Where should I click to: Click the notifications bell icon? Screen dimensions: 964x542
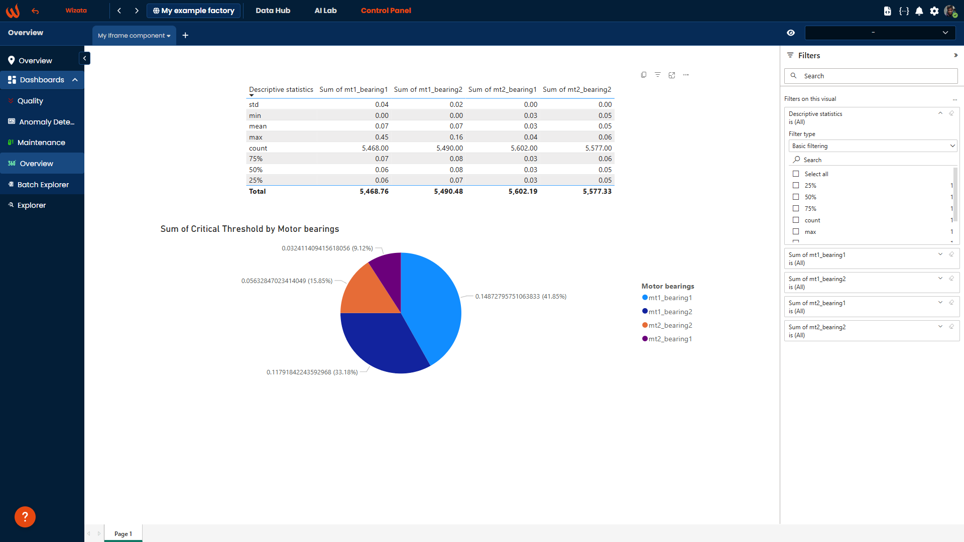pyautogui.click(x=919, y=11)
